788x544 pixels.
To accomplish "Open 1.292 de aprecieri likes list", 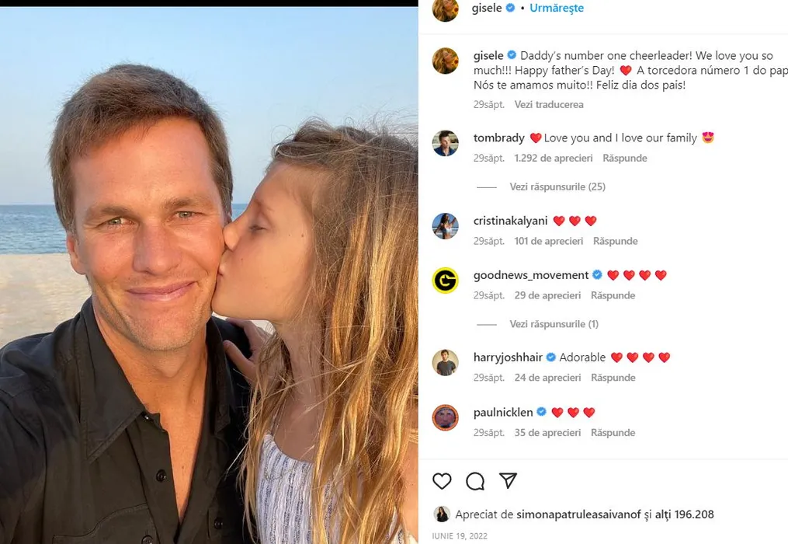I will click(x=553, y=158).
